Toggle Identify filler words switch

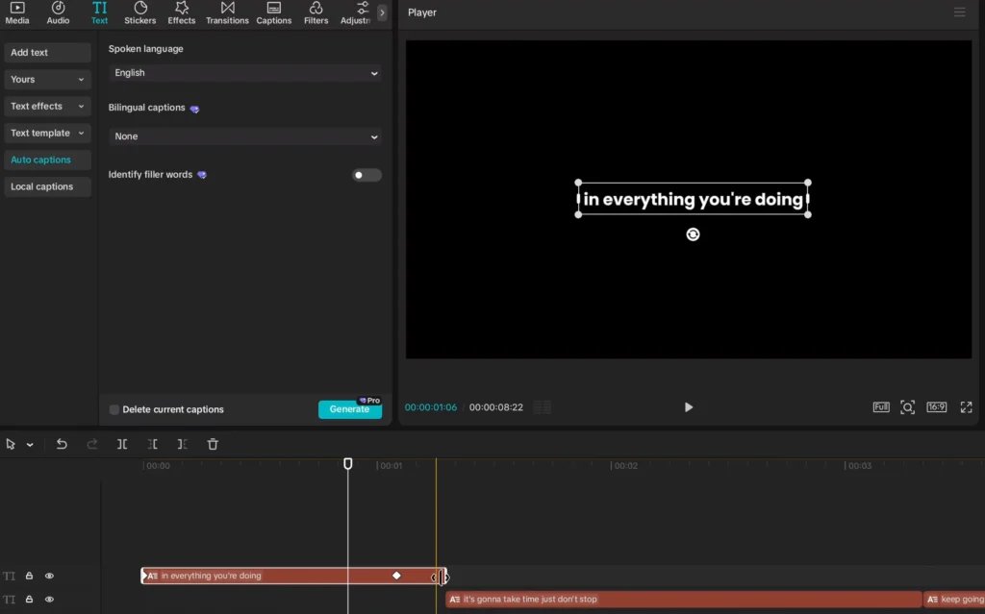(x=366, y=175)
